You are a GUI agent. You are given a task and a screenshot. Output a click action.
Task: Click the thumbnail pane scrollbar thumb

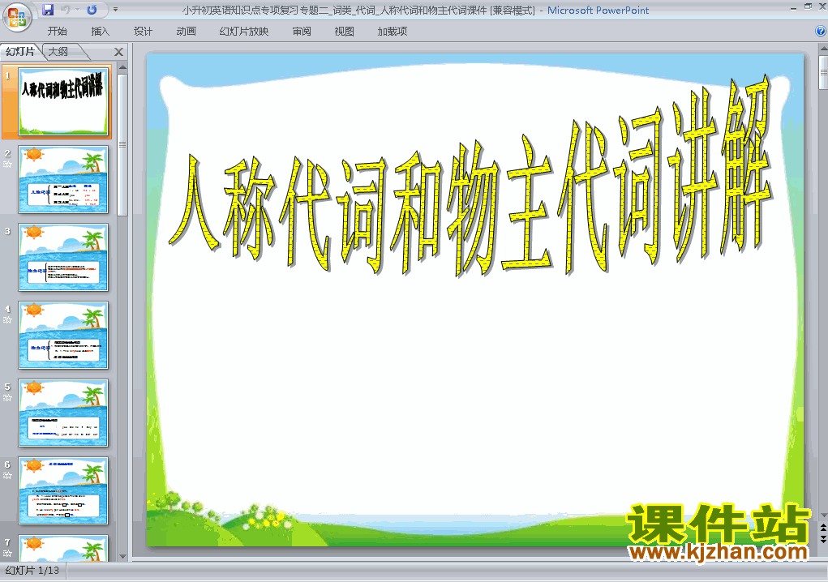(x=122, y=144)
